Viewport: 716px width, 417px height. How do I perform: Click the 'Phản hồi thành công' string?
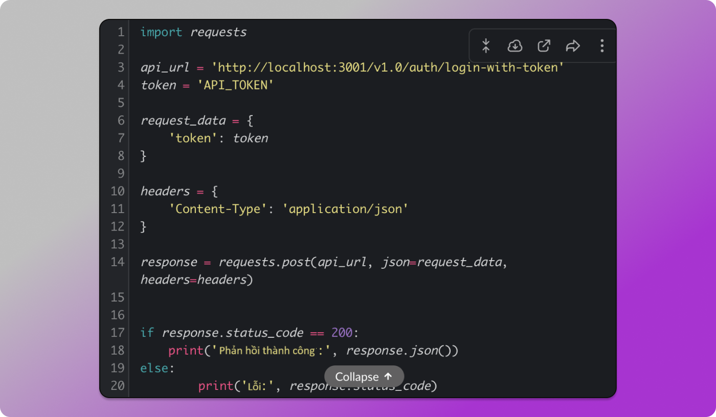coord(271,351)
